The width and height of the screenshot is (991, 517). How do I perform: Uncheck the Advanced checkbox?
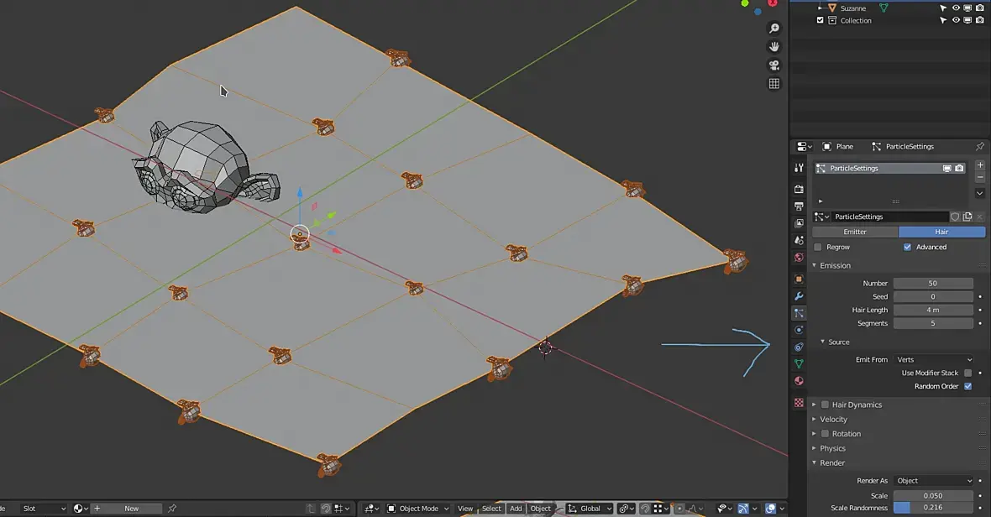907,247
